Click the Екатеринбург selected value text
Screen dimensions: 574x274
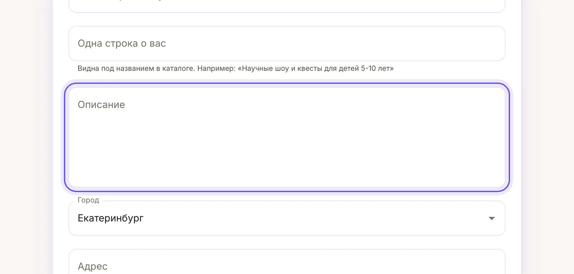(x=110, y=218)
